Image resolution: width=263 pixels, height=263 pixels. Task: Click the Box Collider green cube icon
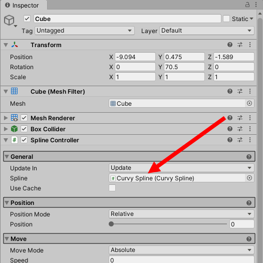click(14, 129)
